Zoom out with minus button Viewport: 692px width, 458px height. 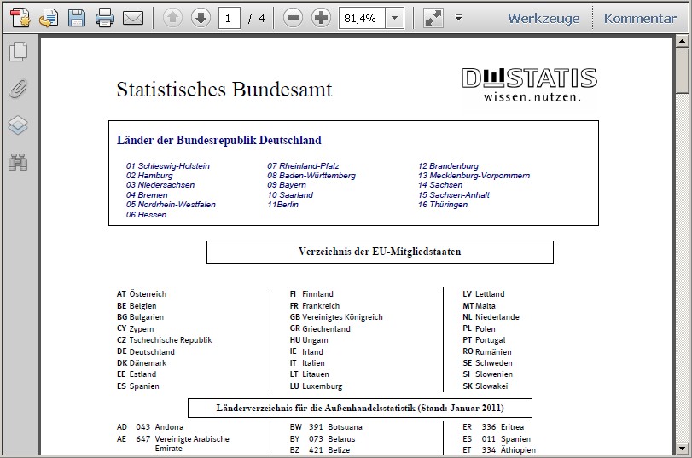point(293,18)
